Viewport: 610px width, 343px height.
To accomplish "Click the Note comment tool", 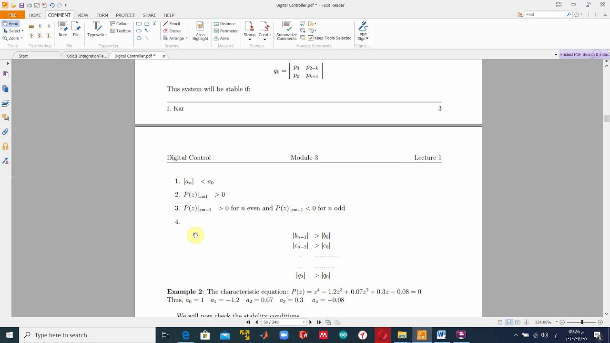I will pos(63,30).
